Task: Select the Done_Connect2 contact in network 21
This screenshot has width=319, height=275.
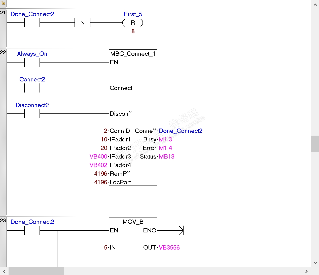Action: click(x=32, y=23)
